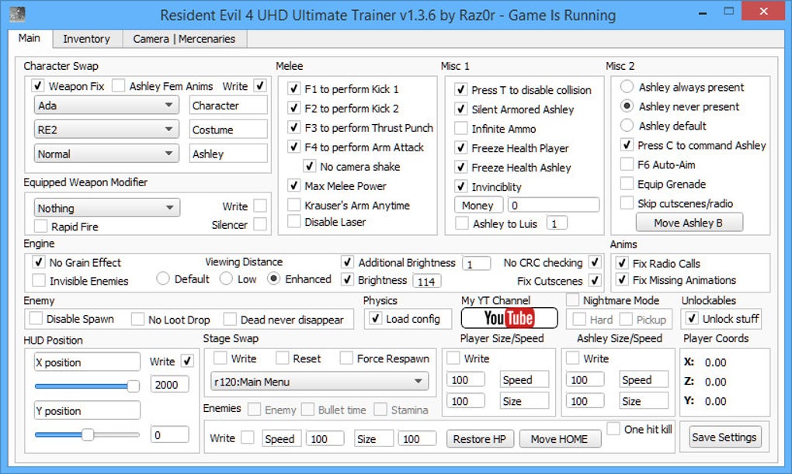Tick the Silencer checkbox
This screenshot has height=474, width=792.
(x=260, y=224)
